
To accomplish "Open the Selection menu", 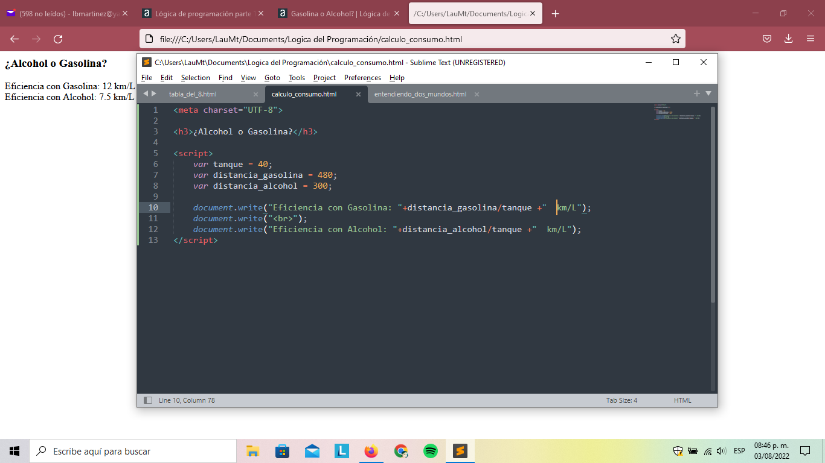I will click(x=196, y=78).
